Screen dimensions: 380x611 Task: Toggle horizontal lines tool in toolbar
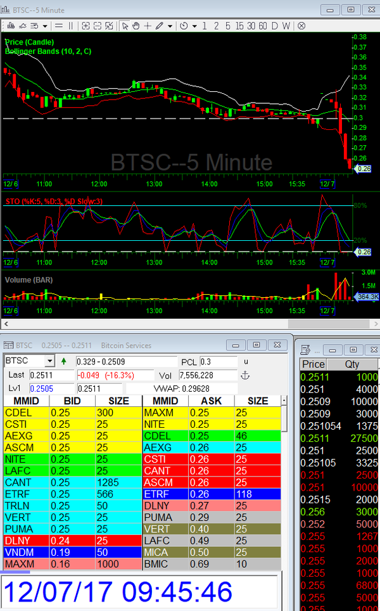click(x=59, y=26)
